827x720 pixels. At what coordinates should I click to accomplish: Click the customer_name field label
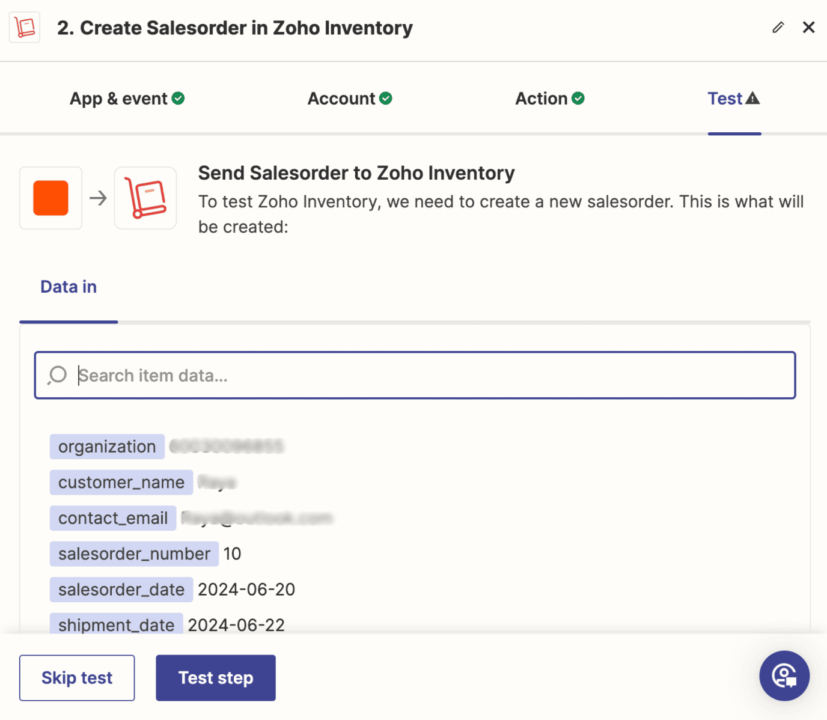coord(121,483)
